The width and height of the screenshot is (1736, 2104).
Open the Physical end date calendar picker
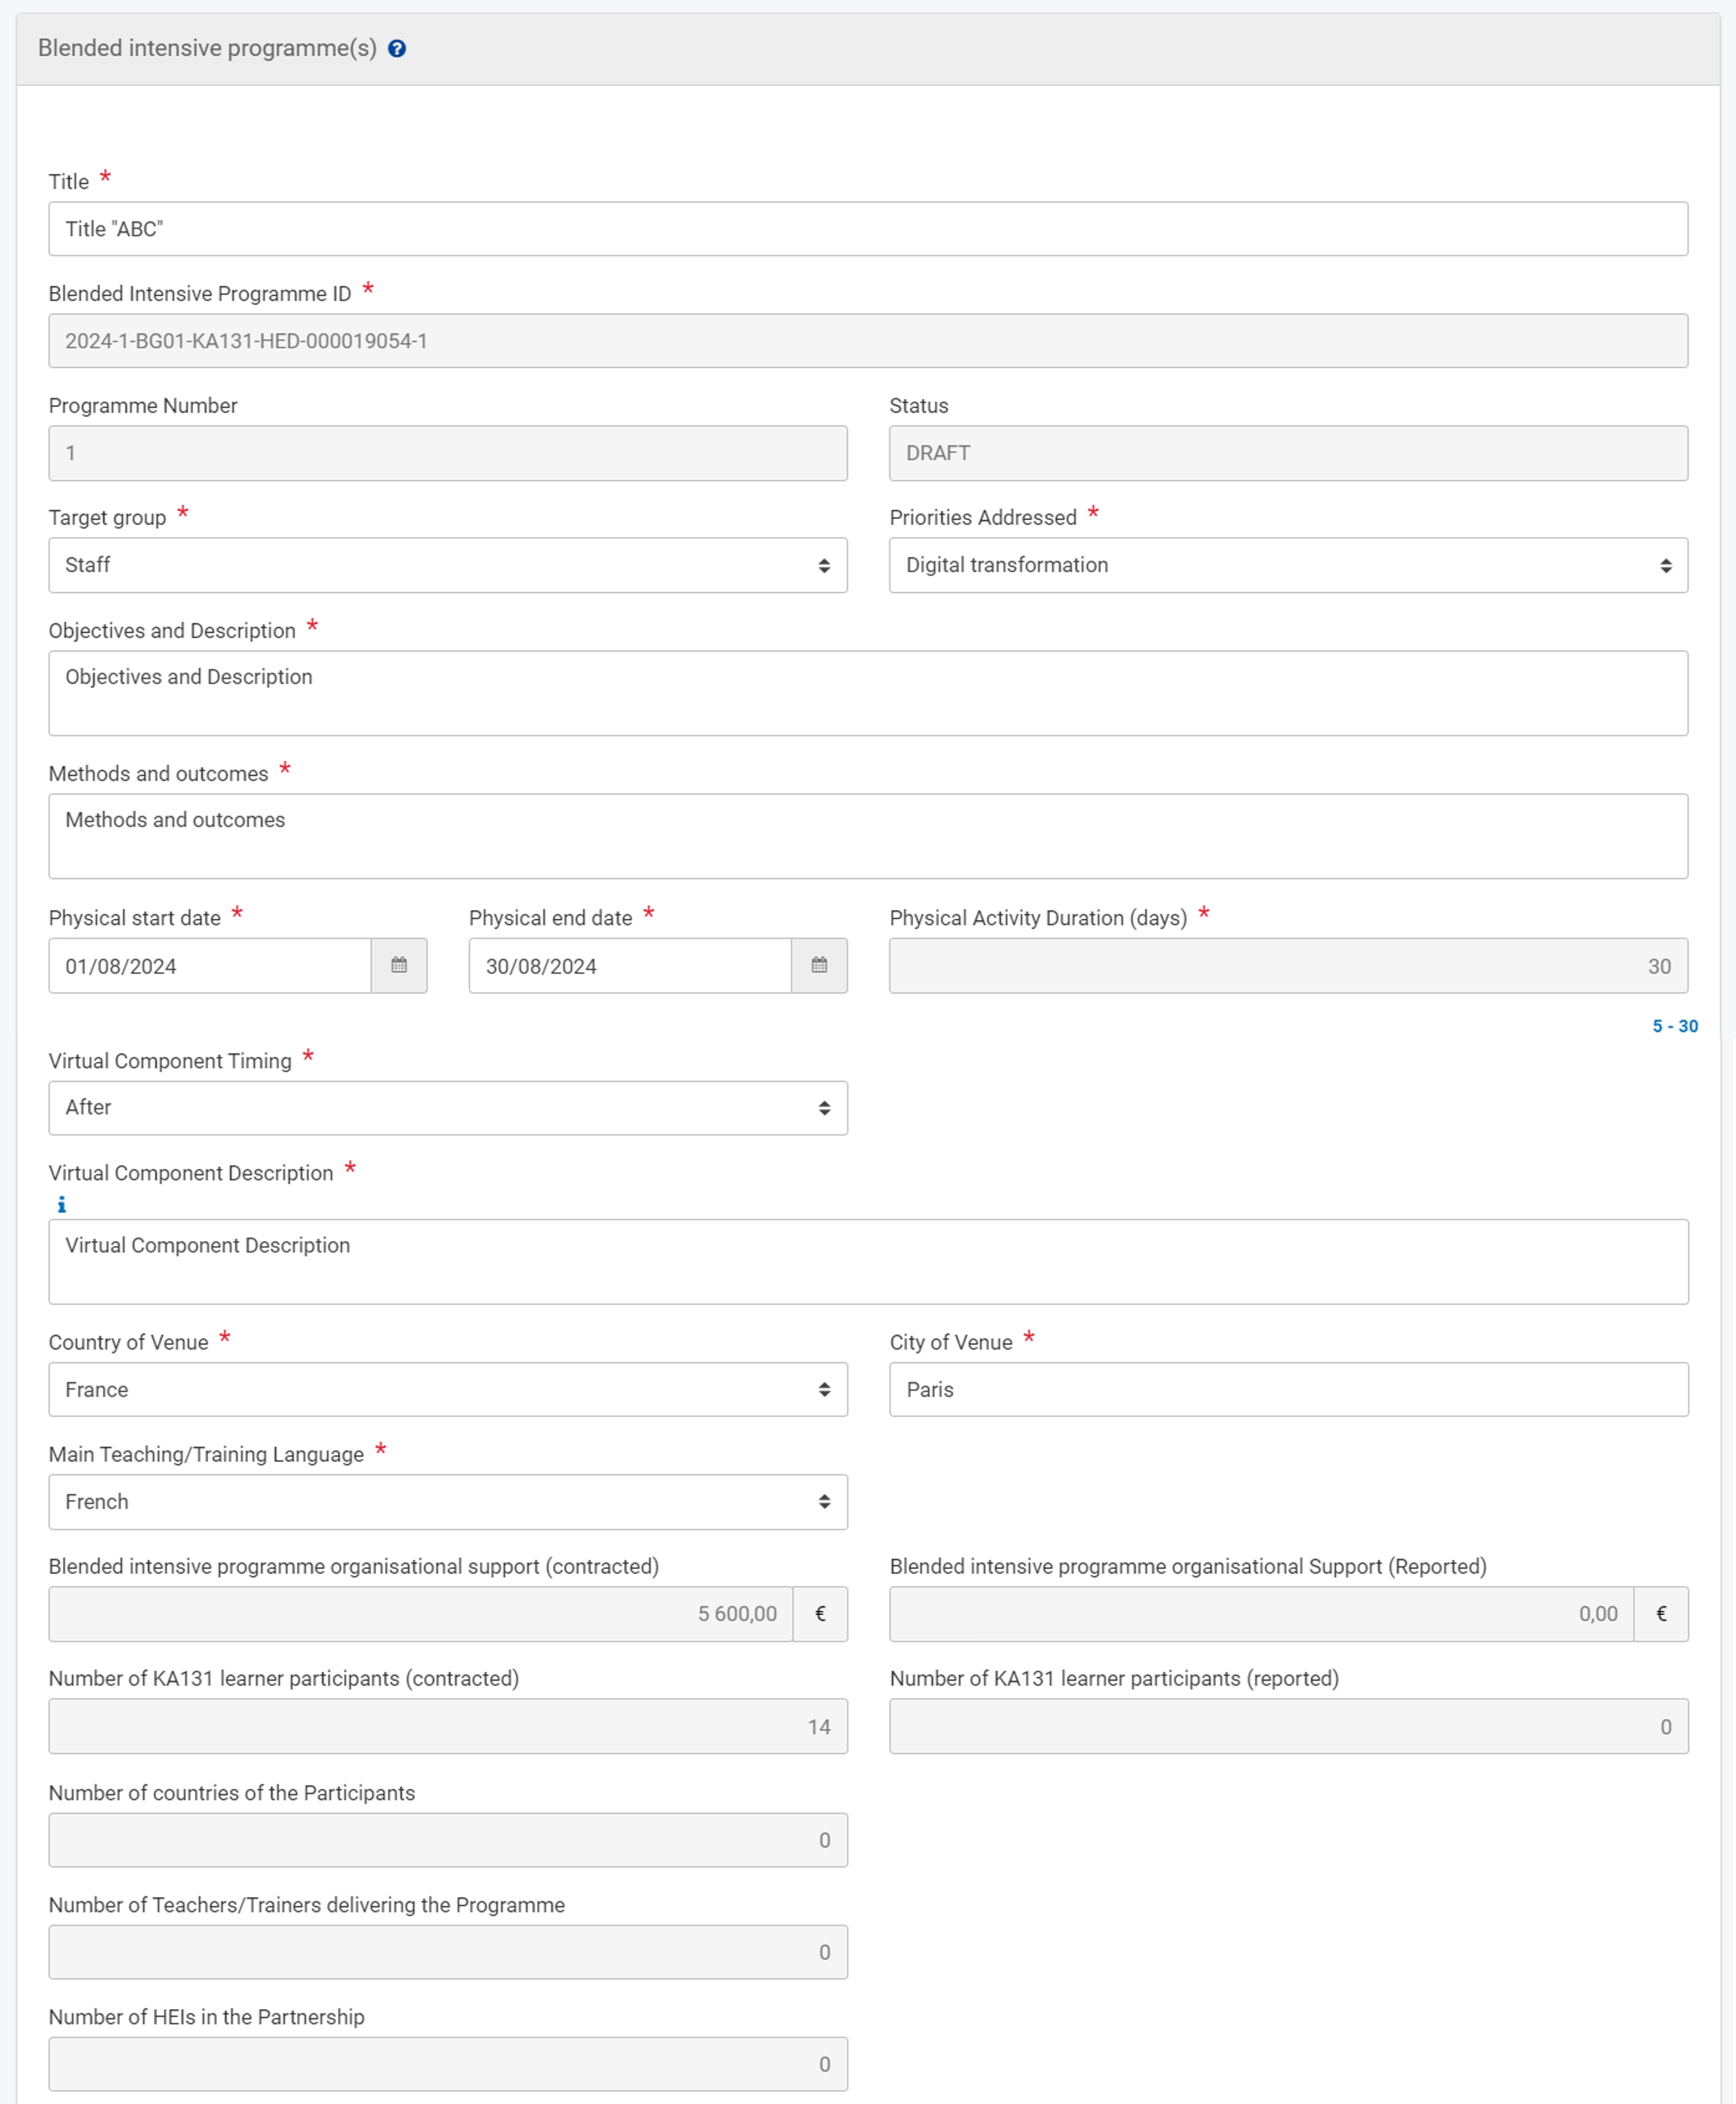(x=819, y=965)
